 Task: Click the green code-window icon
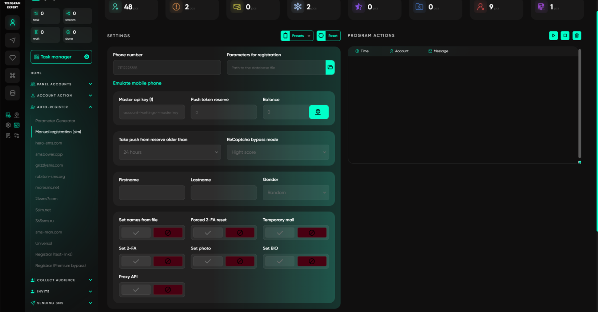point(17,125)
